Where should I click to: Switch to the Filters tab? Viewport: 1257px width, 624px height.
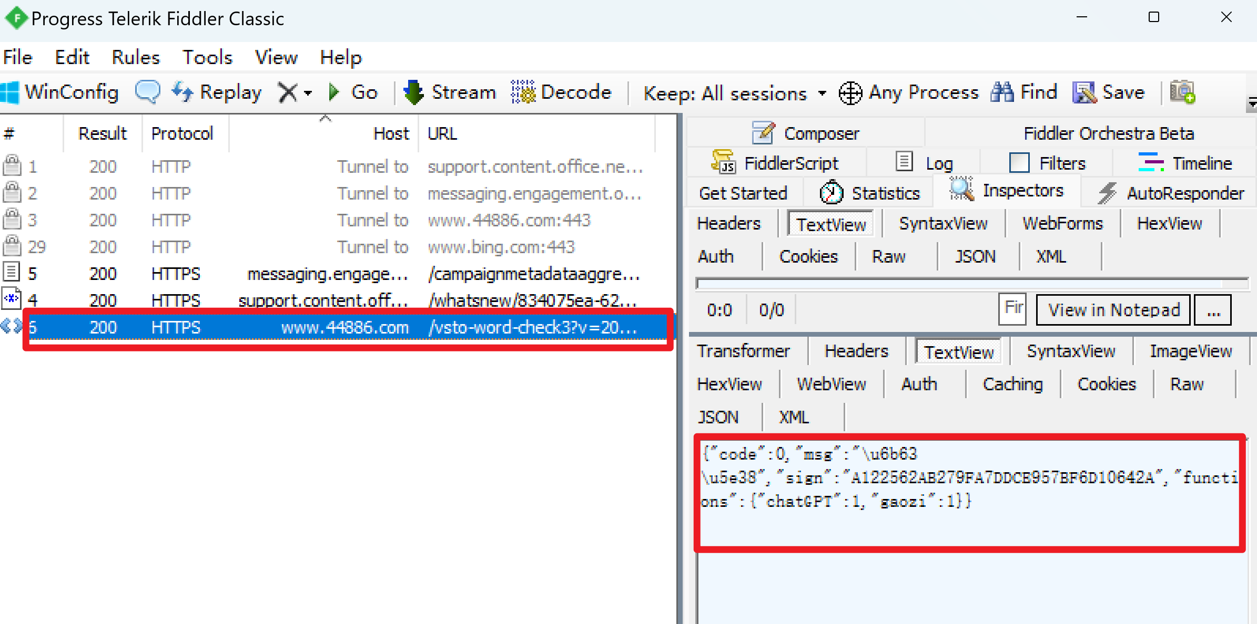(1047, 163)
